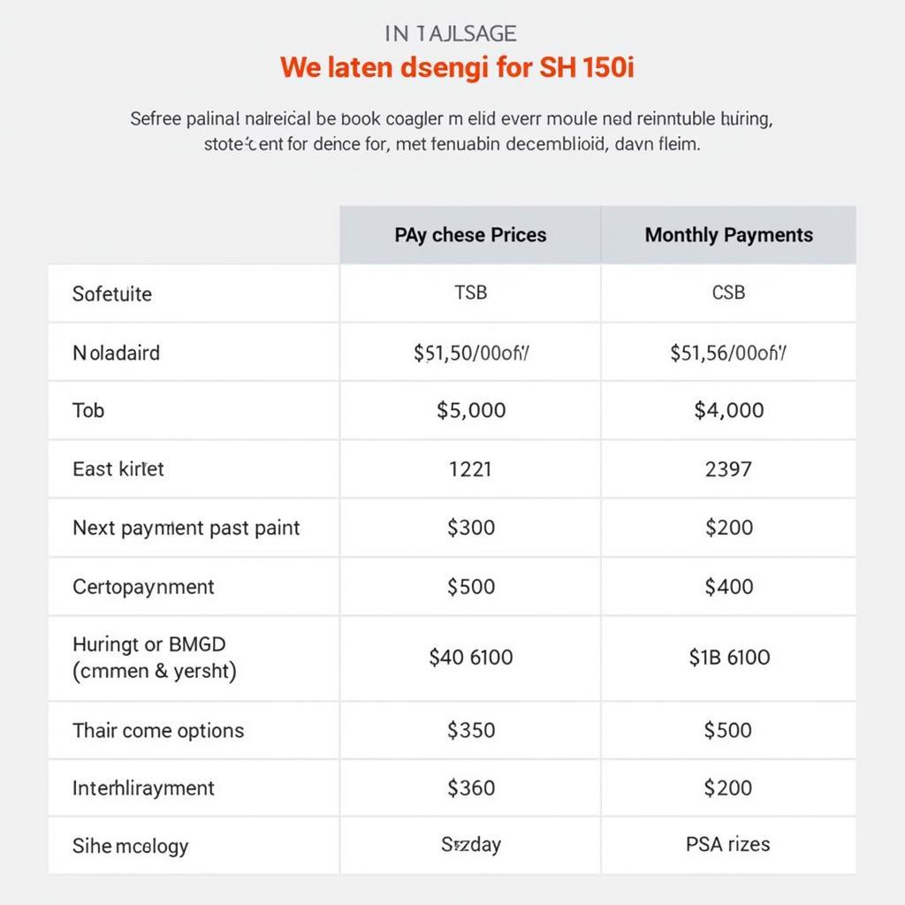Select the East kirlet row label
The image size is (905, 905).
pos(118,468)
